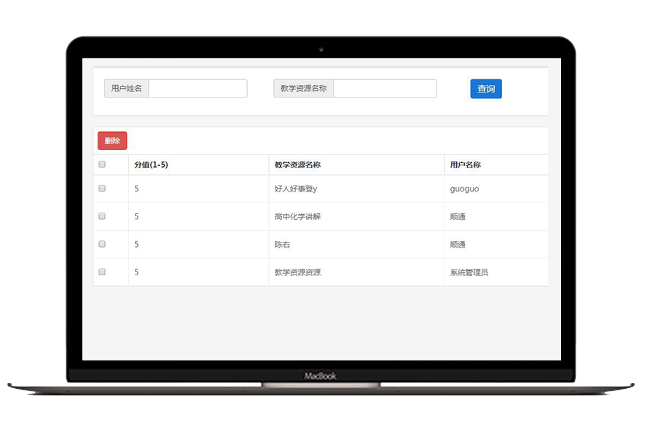Image resolution: width=650 pixels, height=442 pixels.
Task: Select the guoguo user name cell
Action: (465, 189)
